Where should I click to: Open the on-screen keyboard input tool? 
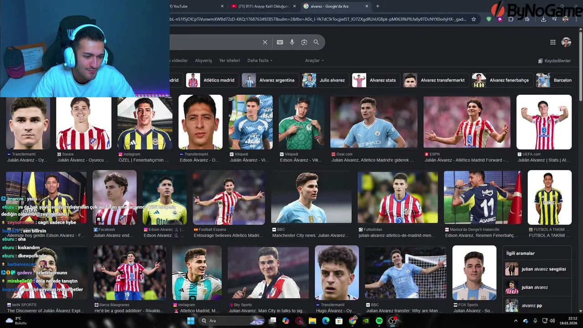click(x=280, y=42)
